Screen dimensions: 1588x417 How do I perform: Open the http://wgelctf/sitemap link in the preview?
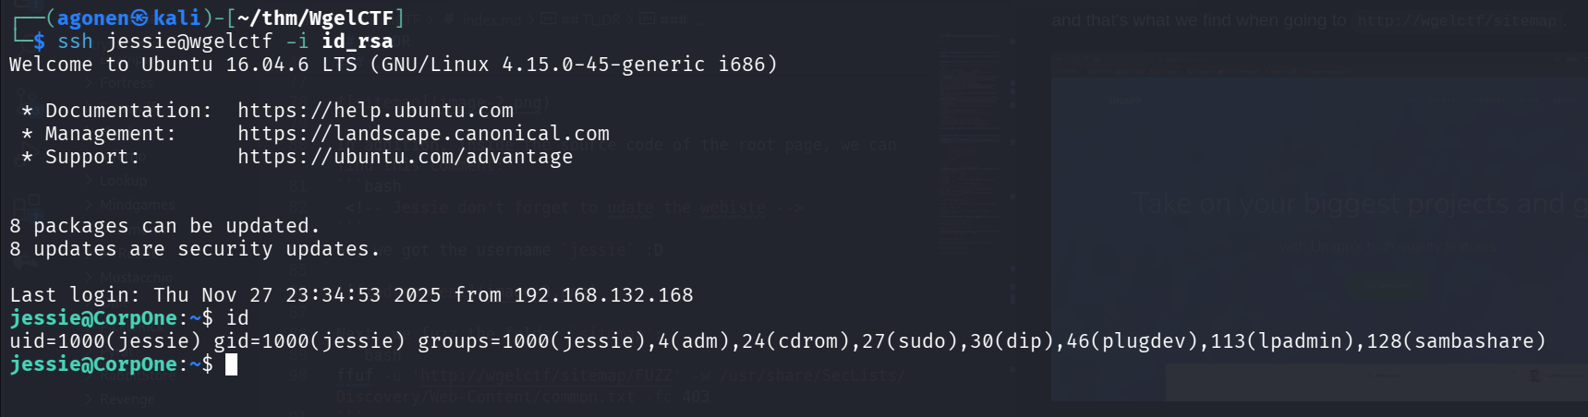(x=1458, y=20)
